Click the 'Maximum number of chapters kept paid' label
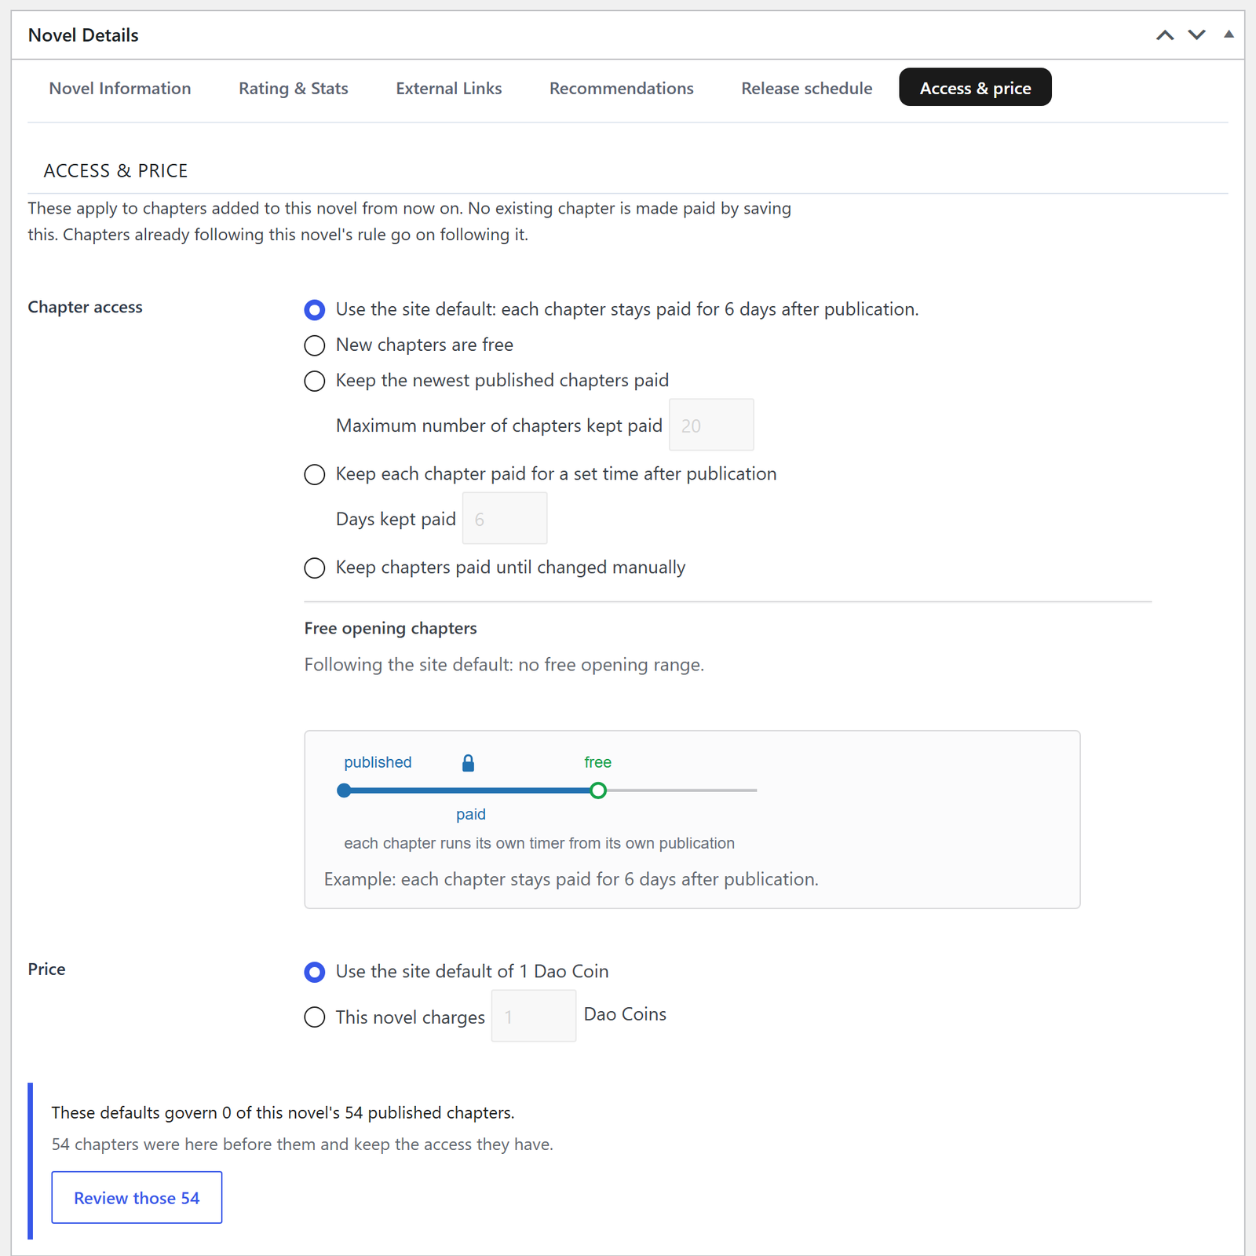 click(x=499, y=425)
